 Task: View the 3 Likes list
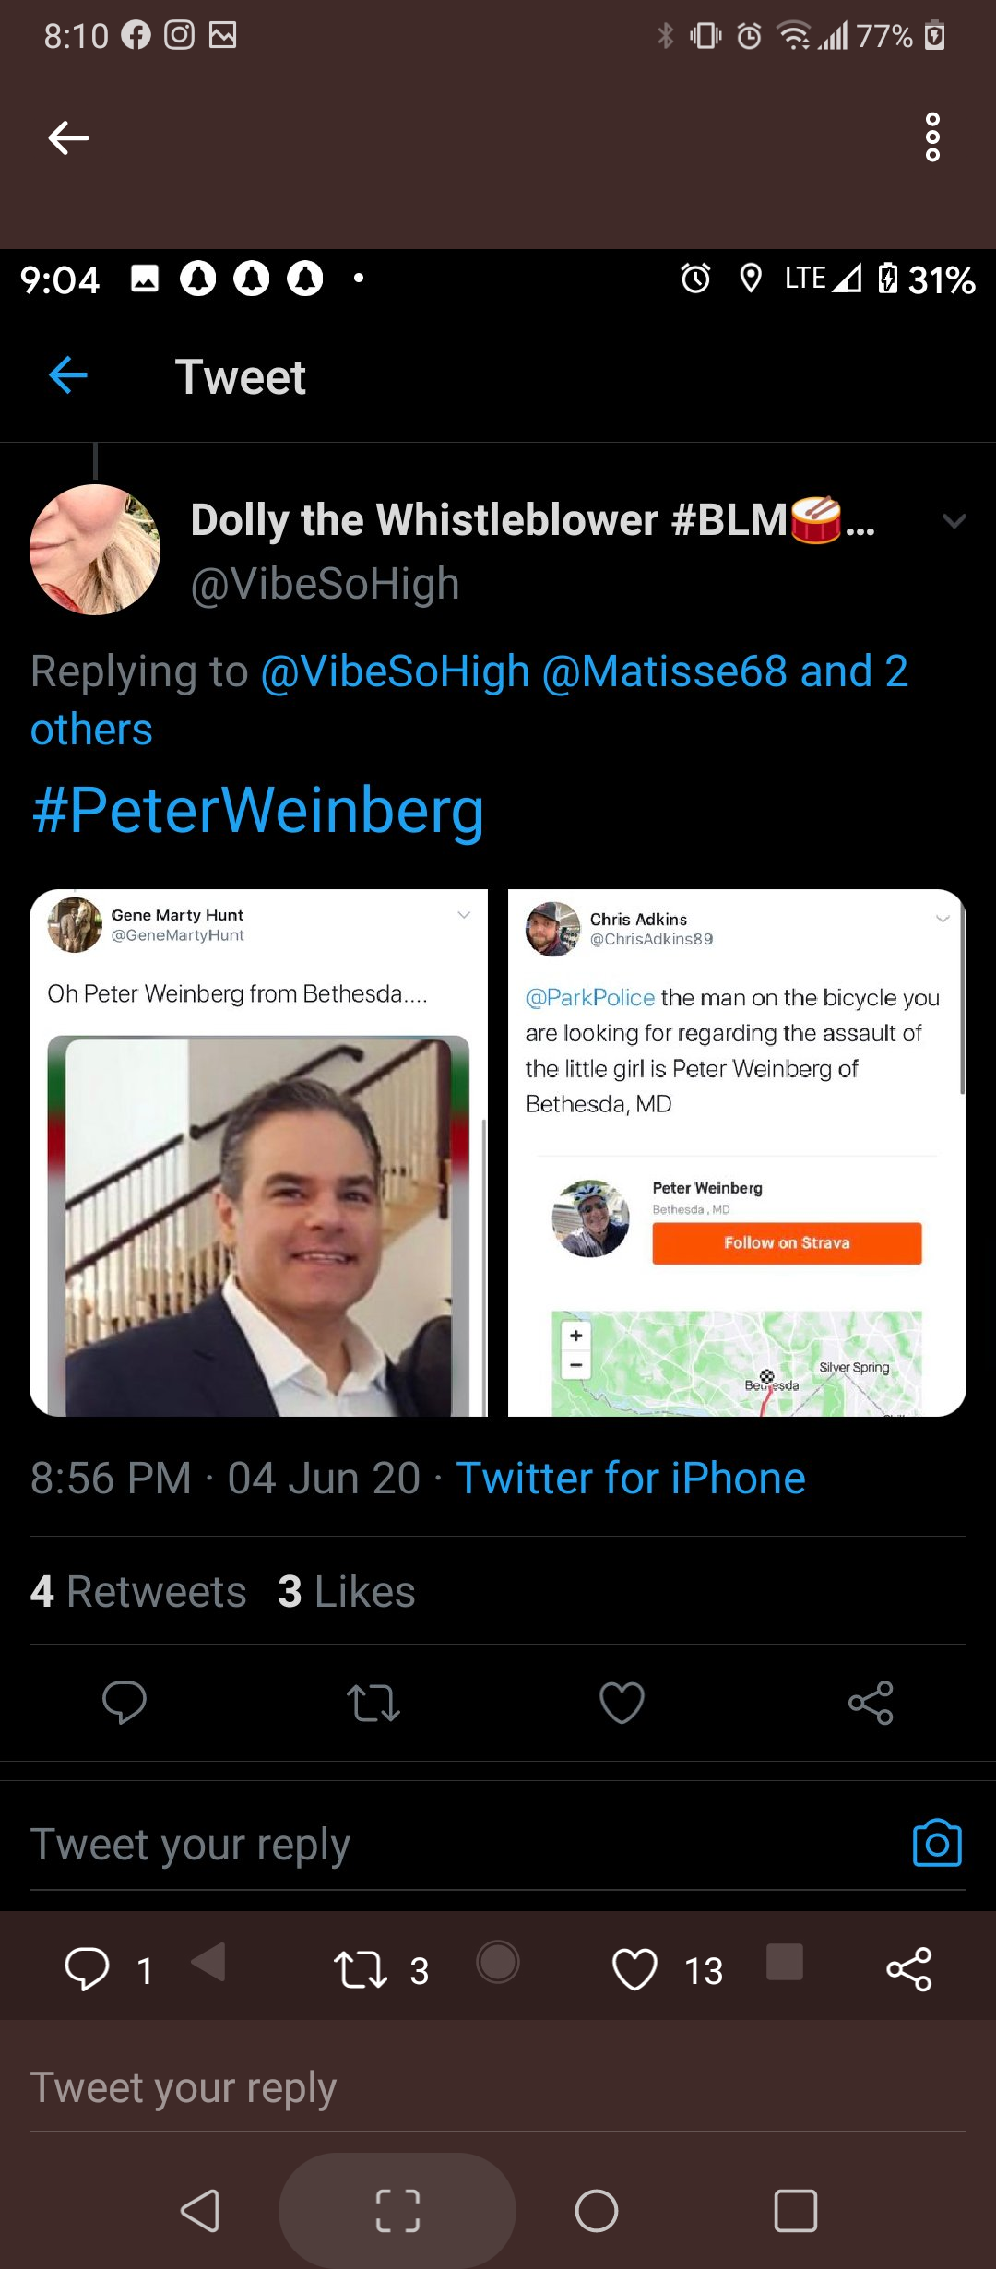pyautogui.click(x=347, y=1592)
